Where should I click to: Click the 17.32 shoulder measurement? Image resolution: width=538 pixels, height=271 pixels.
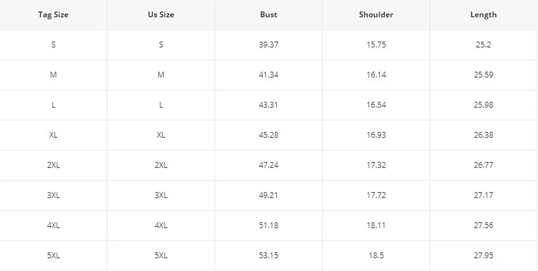pyautogui.click(x=376, y=165)
